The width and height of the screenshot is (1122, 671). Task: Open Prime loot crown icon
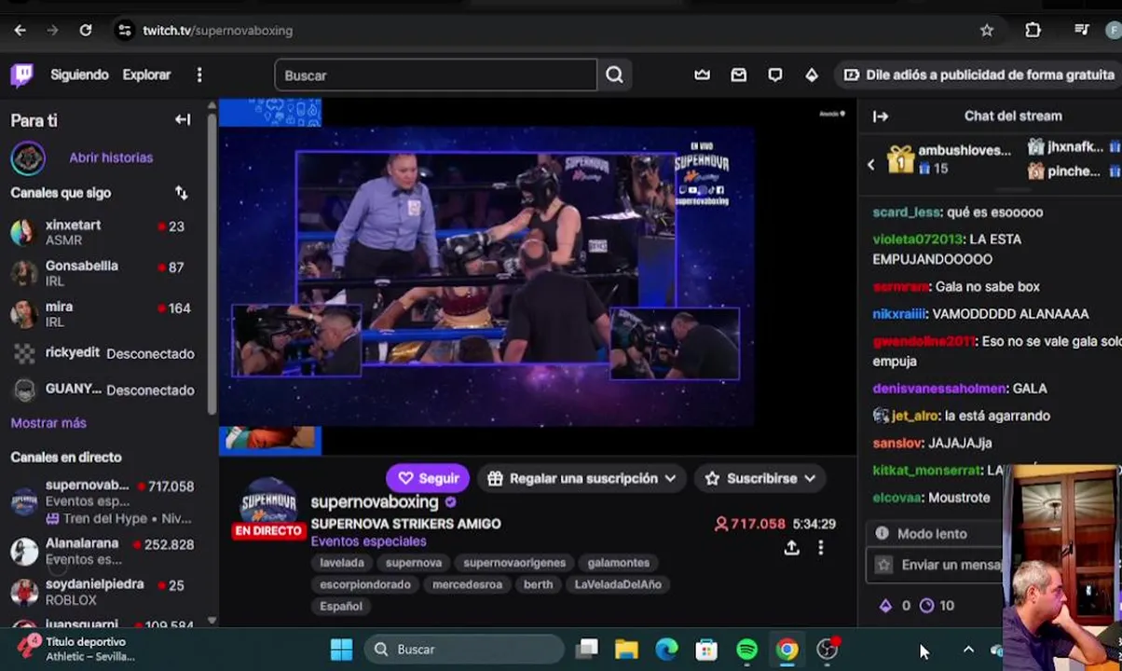tap(703, 75)
